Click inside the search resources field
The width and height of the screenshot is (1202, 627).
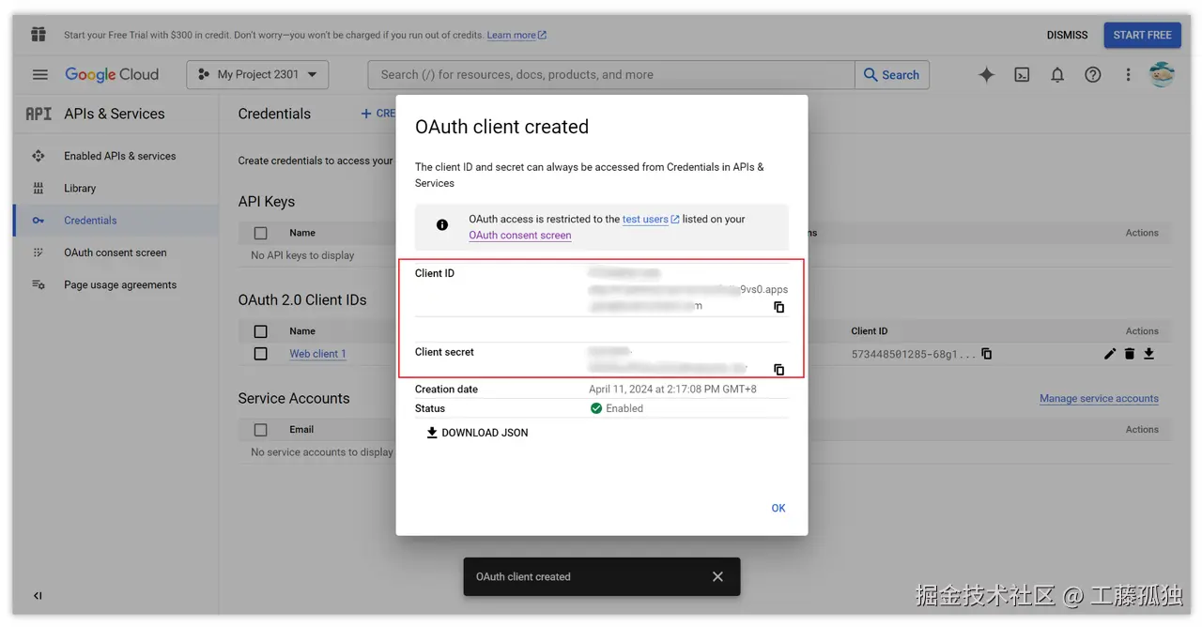[610, 74]
